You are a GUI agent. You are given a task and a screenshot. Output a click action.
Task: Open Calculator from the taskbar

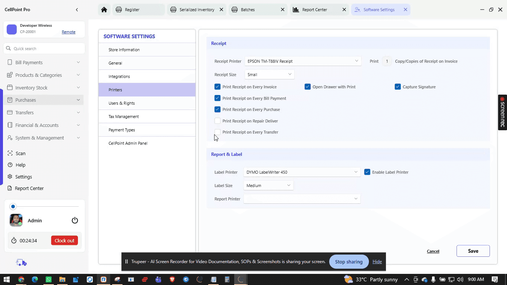point(227,279)
